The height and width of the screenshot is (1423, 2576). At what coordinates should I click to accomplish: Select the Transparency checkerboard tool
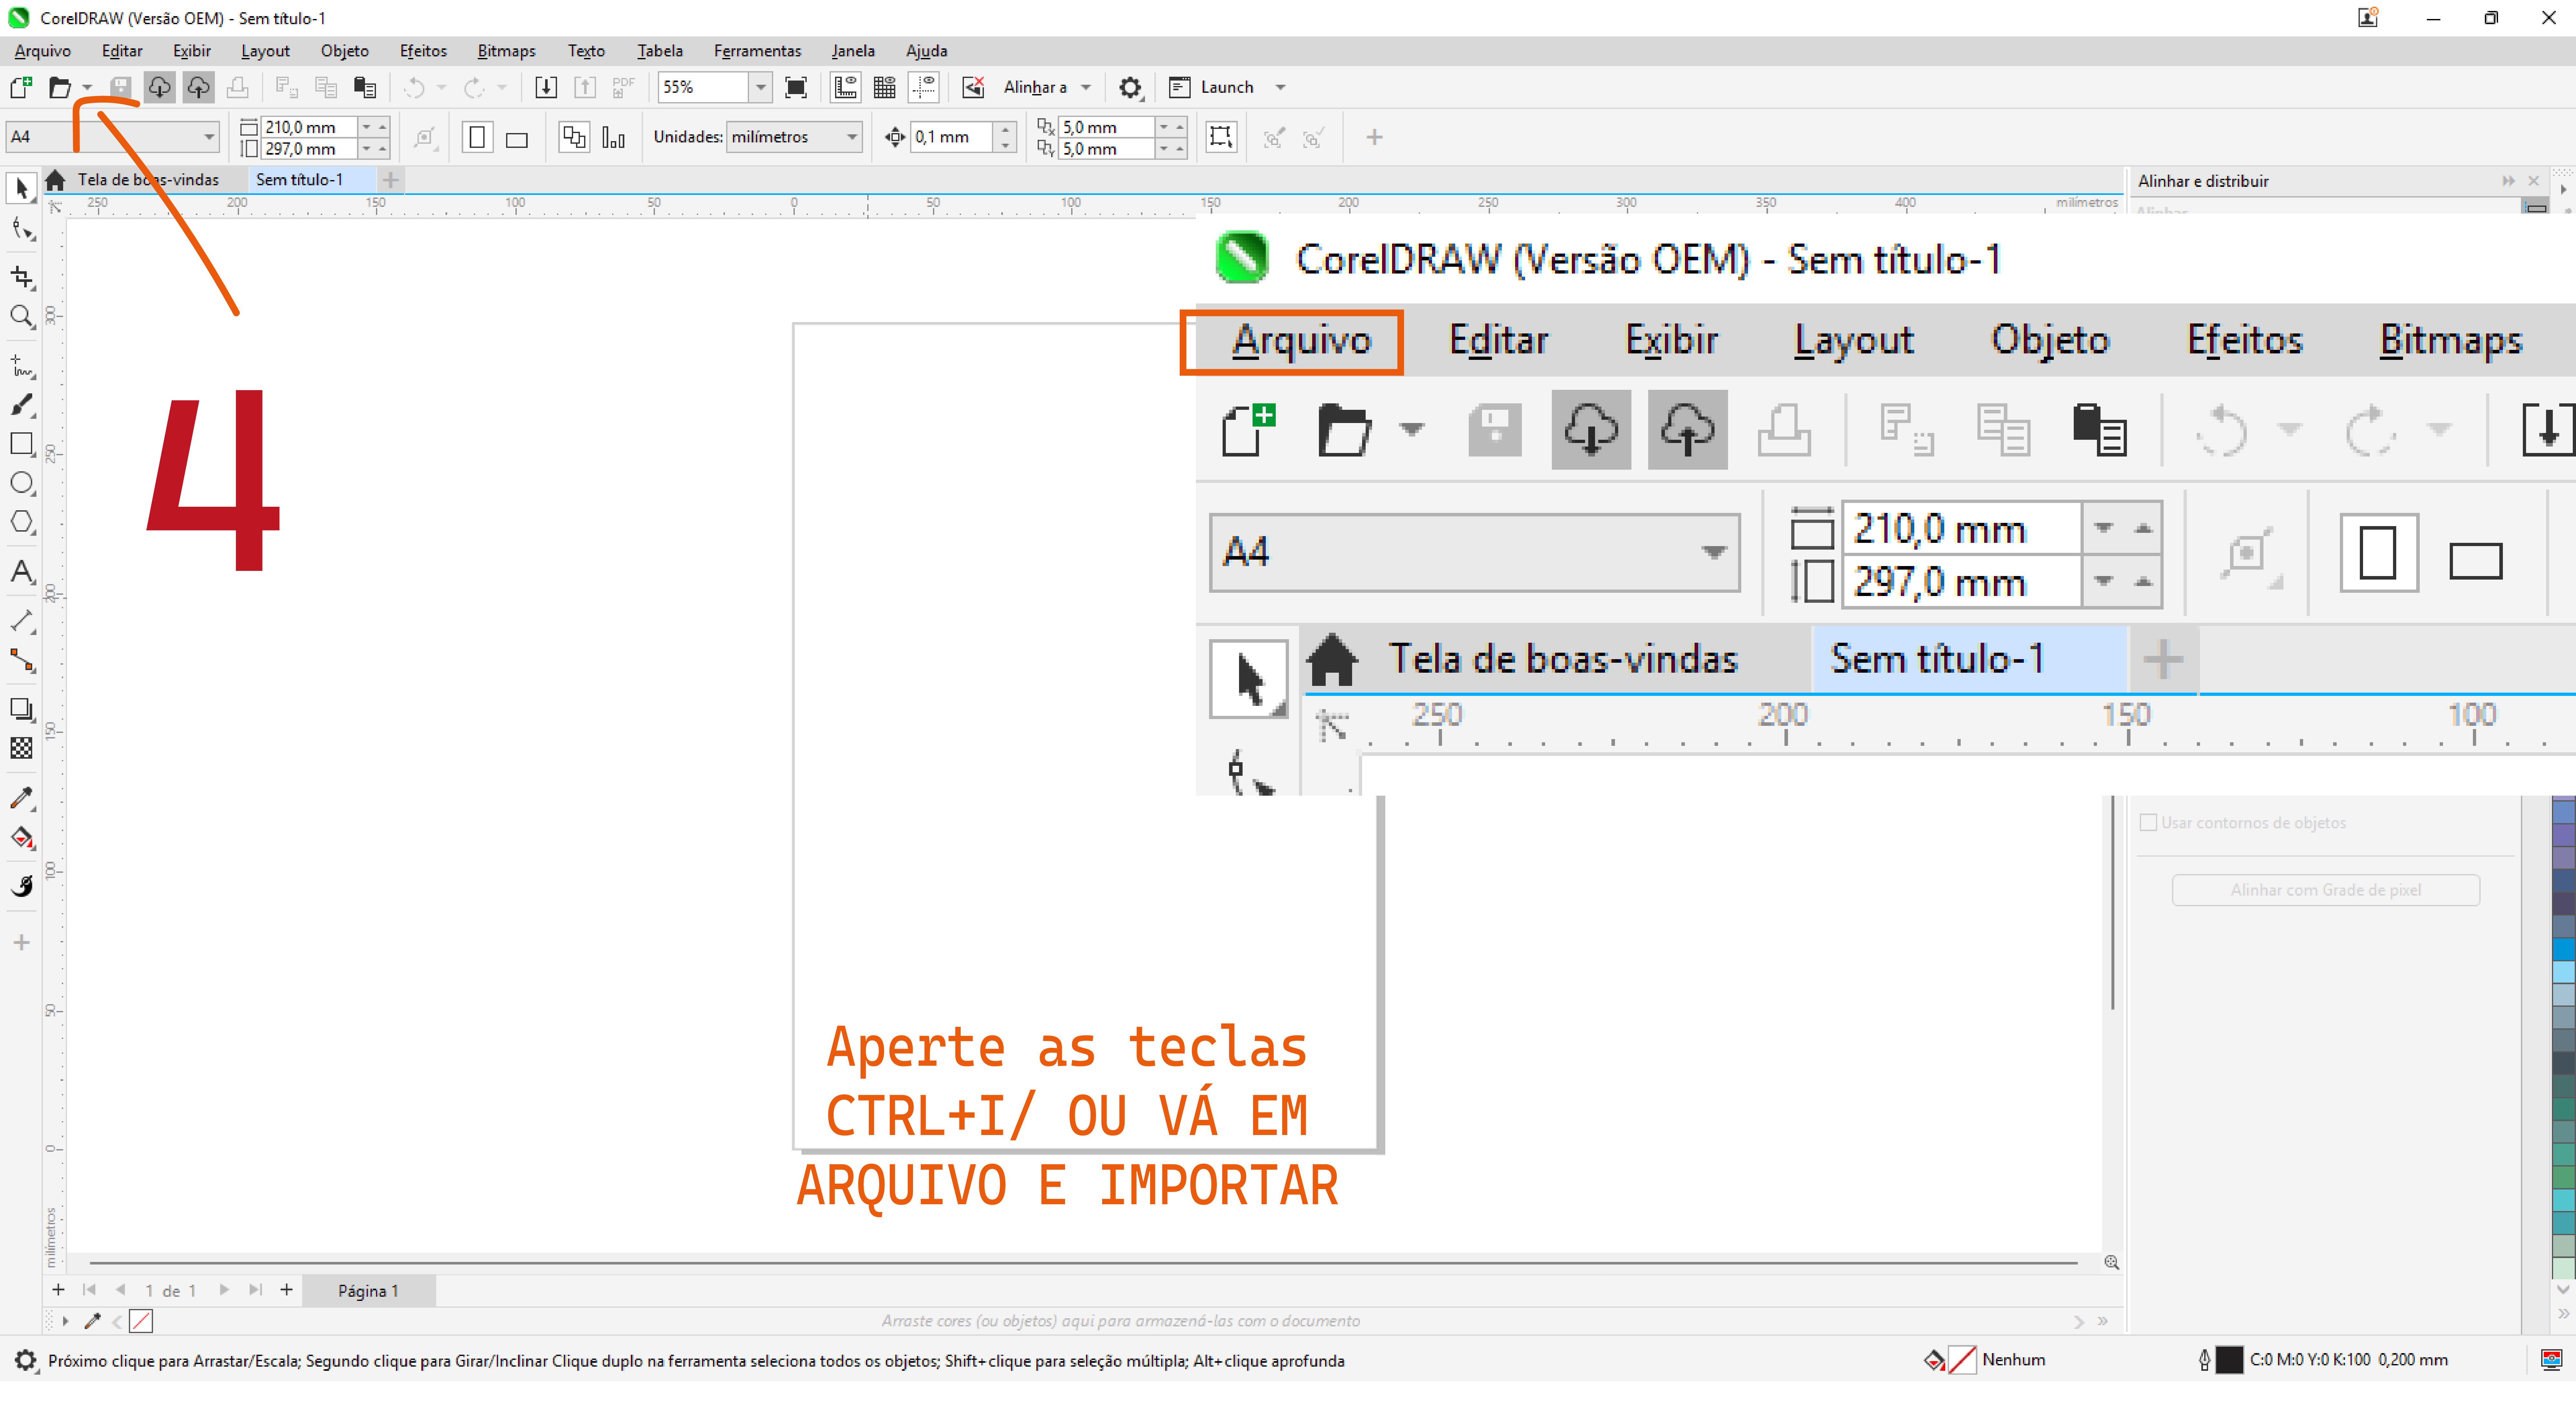pos(21,748)
